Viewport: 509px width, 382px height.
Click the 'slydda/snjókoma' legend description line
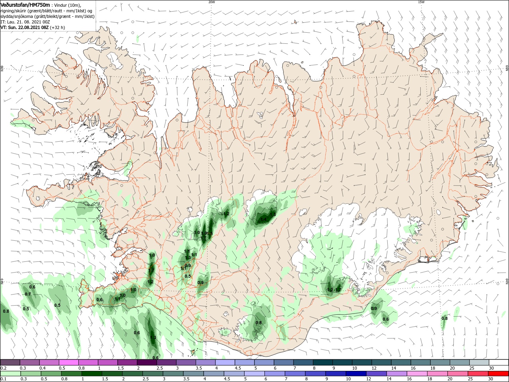click(47, 16)
